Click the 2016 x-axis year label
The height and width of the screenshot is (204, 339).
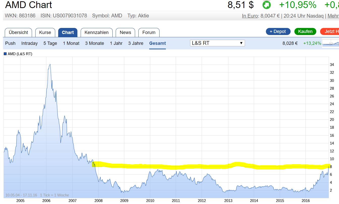(306, 201)
